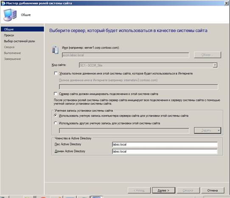The height and width of the screenshot is (198, 230).
Task: Click the Учетная запись установки системы сайта label
Action: click(84, 111)
